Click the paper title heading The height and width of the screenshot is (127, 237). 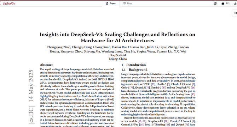(117, 37)
